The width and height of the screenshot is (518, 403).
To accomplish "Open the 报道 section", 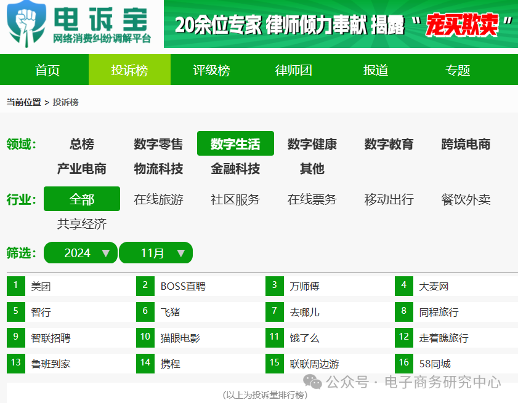I will tap(375, 70).
